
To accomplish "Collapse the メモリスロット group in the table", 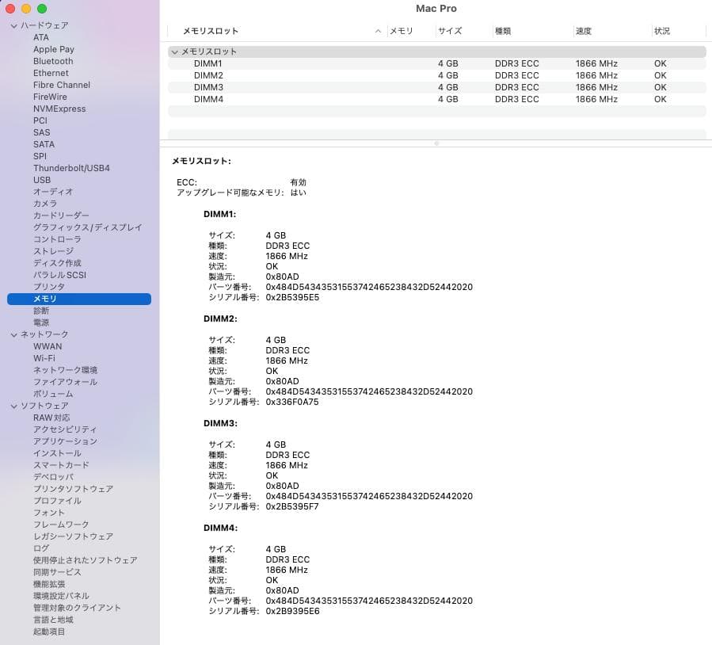I will coord(175,51).
